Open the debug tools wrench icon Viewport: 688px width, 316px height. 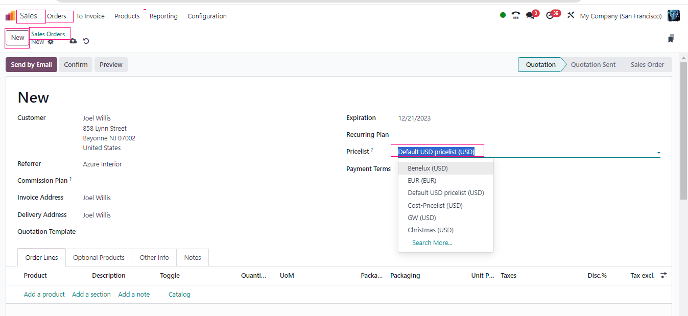(571, 16)
